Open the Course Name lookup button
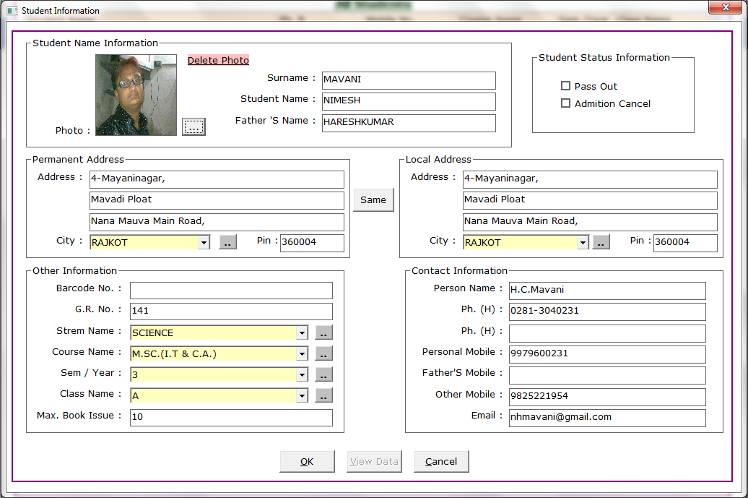 324,353
